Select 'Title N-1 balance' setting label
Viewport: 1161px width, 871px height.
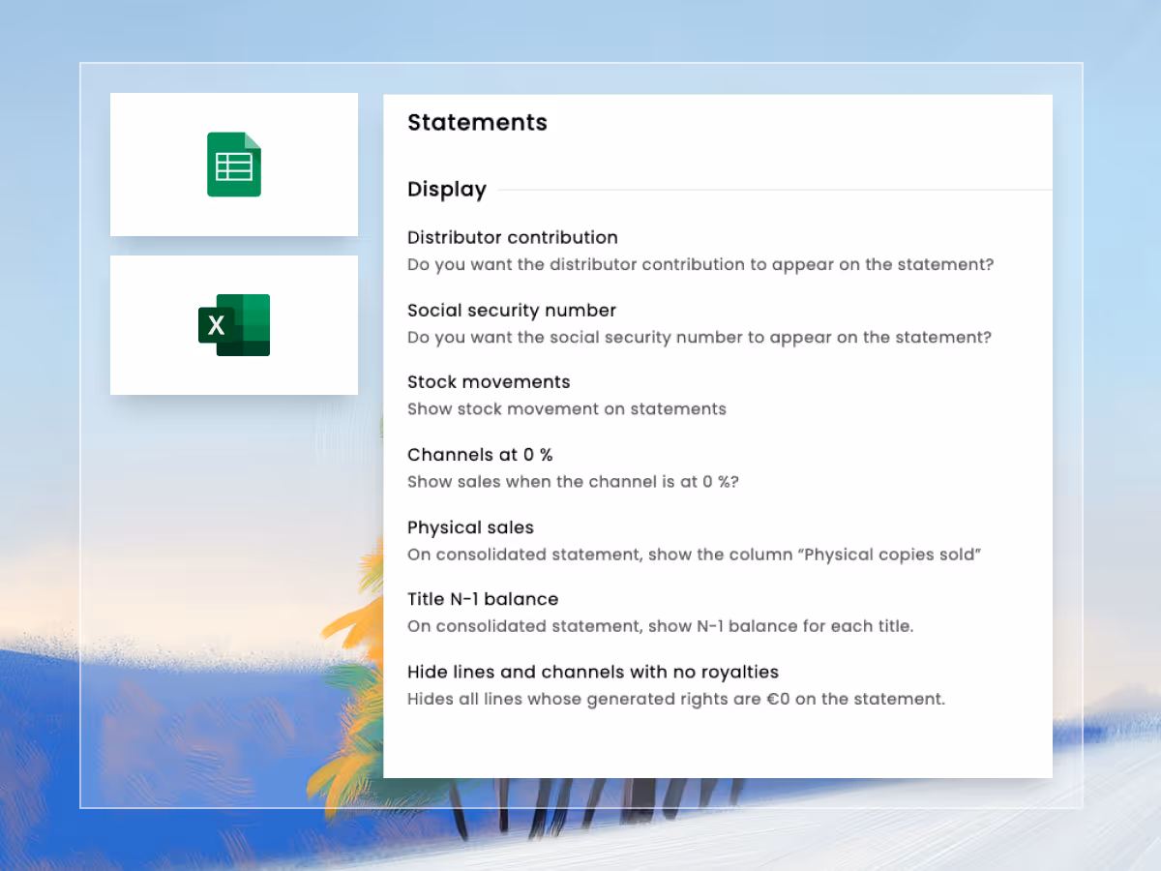click(483, 599)
